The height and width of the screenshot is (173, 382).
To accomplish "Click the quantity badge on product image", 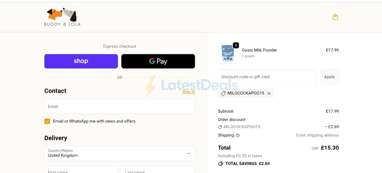I will [x=236, y=45].
